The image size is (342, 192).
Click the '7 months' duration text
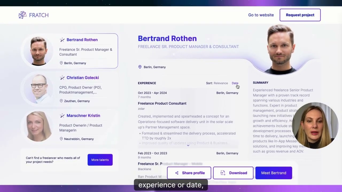144,97
